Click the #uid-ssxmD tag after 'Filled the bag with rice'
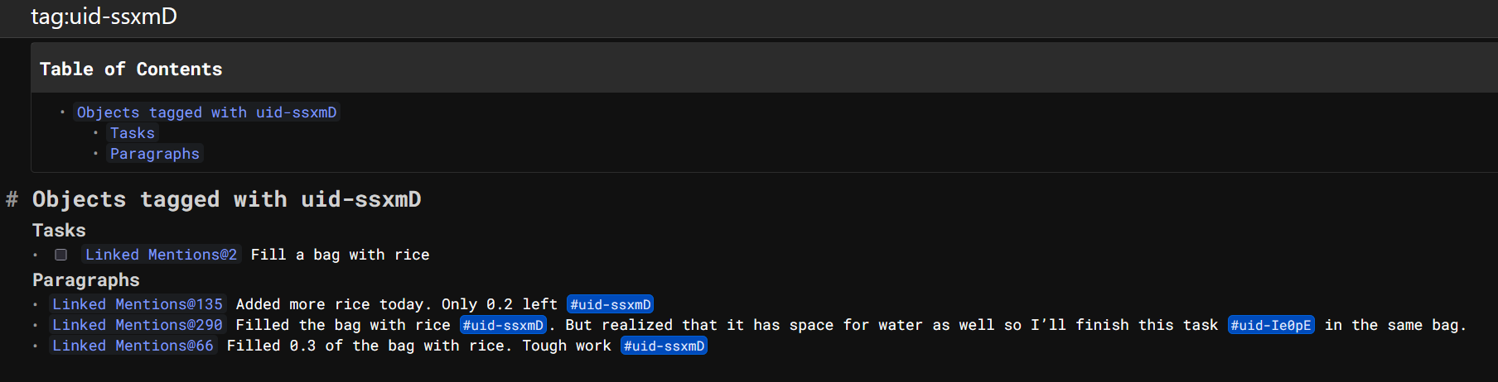The width and height of the screenshot is (1498, 382). click(503, 325)
